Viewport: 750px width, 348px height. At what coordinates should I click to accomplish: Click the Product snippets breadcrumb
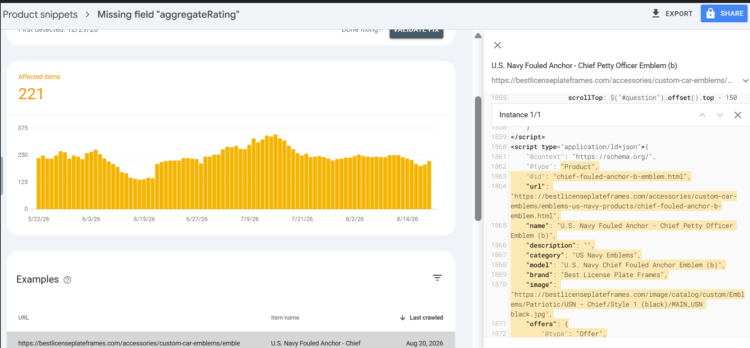40,14
